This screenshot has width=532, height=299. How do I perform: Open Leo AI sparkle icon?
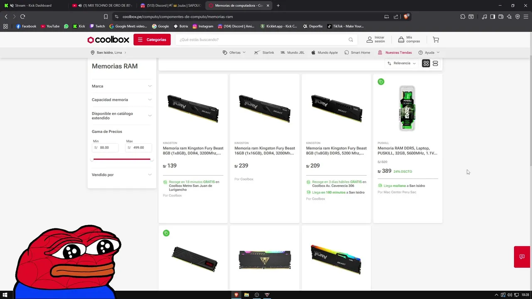509,17
